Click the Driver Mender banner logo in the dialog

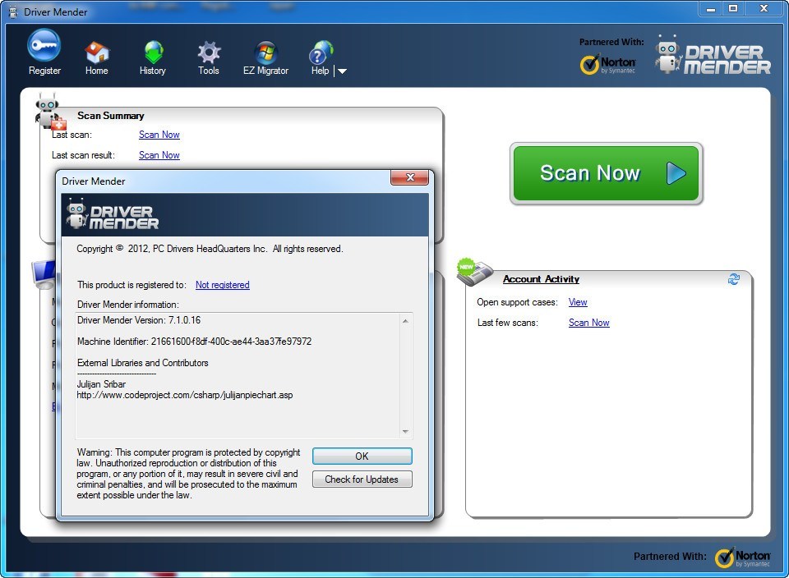pyautogui.click(x=113, y=214)
